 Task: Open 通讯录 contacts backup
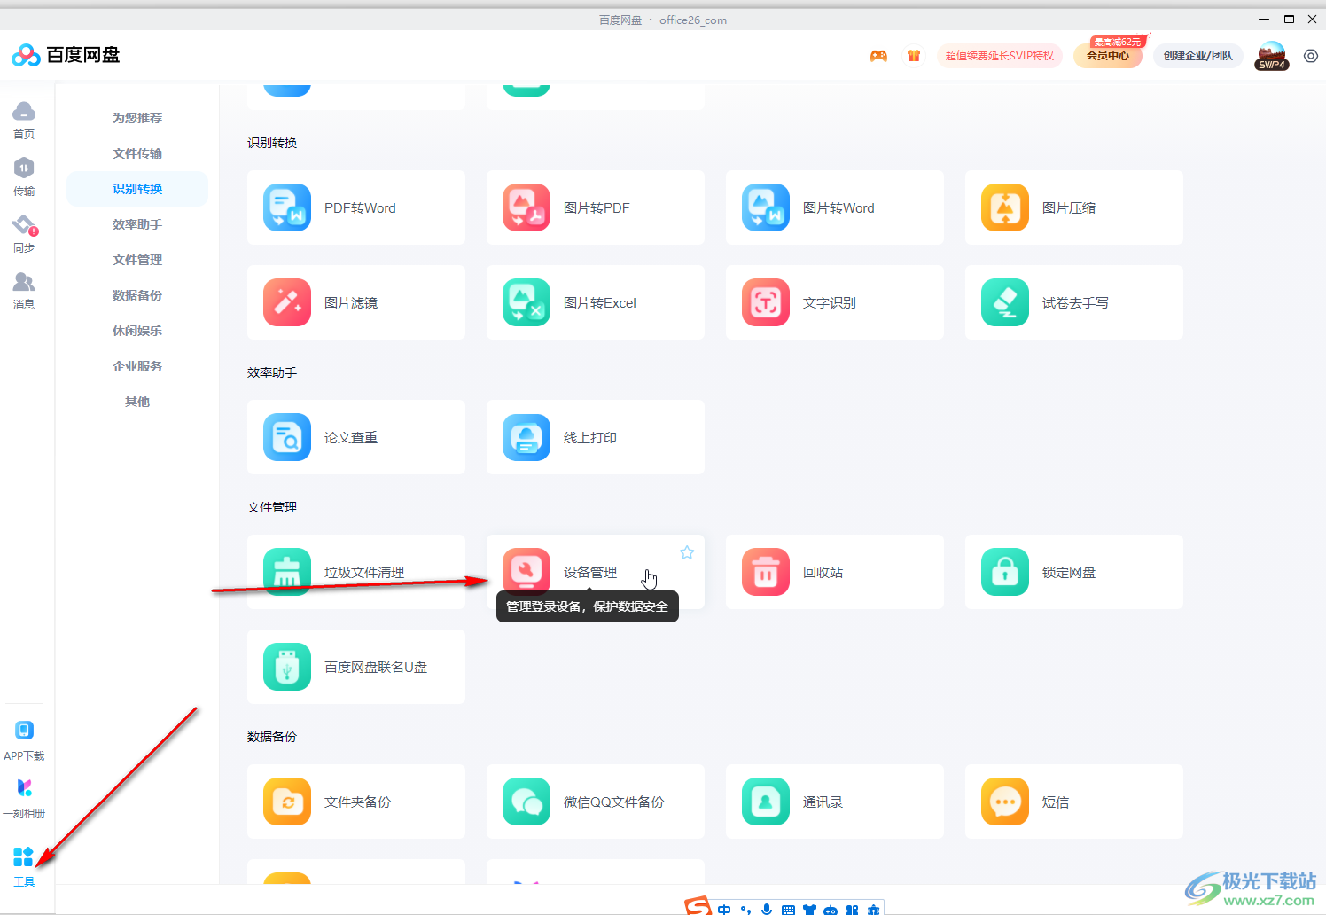(834, 802)
